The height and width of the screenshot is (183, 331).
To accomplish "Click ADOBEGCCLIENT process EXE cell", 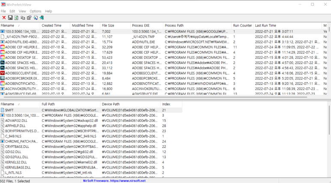I will (x=147, y=73).
